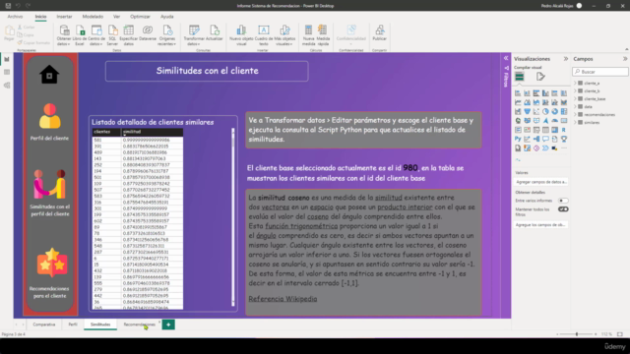Switch to Report view in left rail
This screenshot has width=630, height=354.
point(7,59)
